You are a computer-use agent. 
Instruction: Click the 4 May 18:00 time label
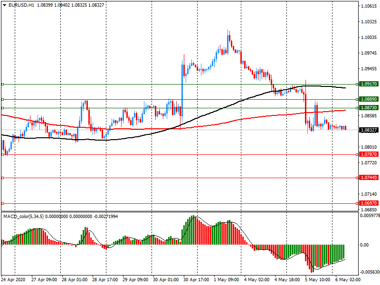[x=287, y=280]
